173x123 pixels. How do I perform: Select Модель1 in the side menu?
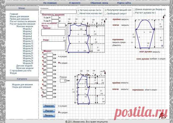27,29
